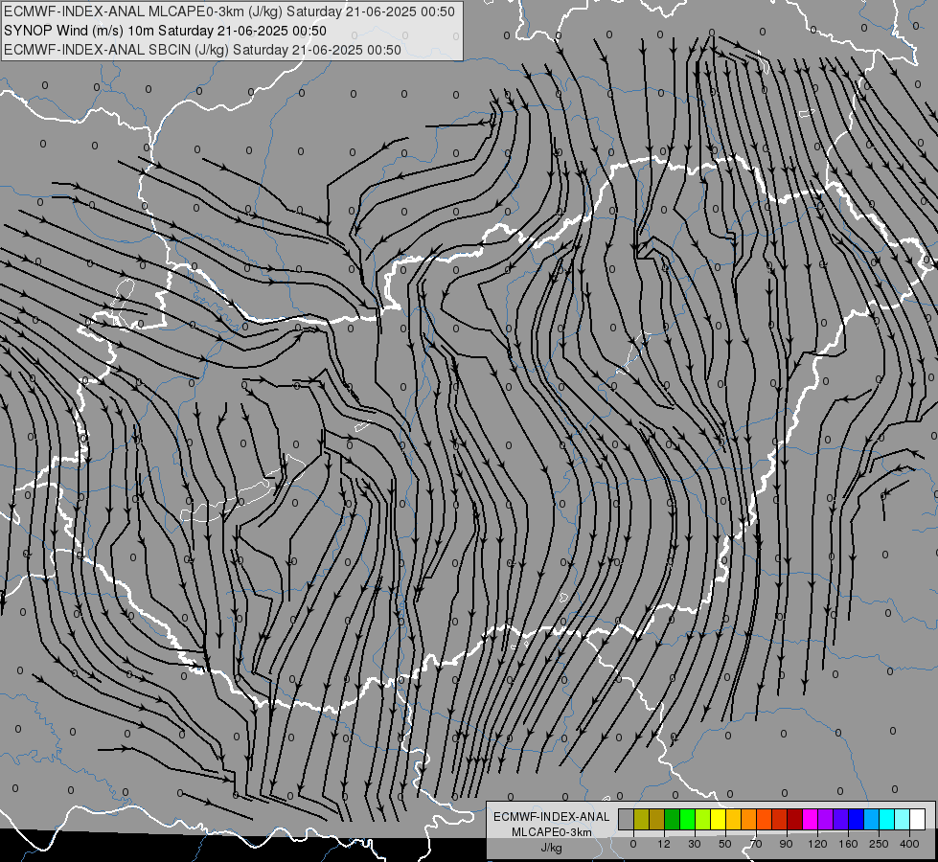Click the yellow-green lime legend swatch
The width and height of the screenshot is (938, 862).
point(703,819)
